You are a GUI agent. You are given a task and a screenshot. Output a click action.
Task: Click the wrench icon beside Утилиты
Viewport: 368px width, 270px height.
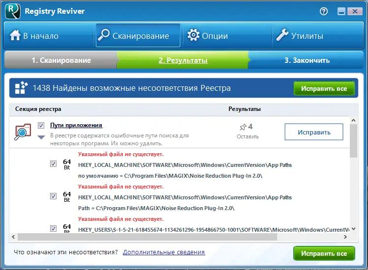pyautogui.click(x=282, y=35)
